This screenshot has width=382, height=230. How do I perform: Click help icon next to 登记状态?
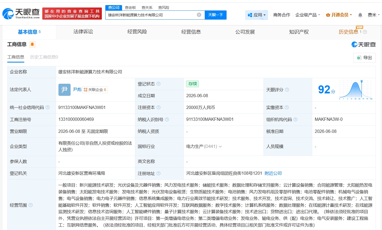coord(158,84)
